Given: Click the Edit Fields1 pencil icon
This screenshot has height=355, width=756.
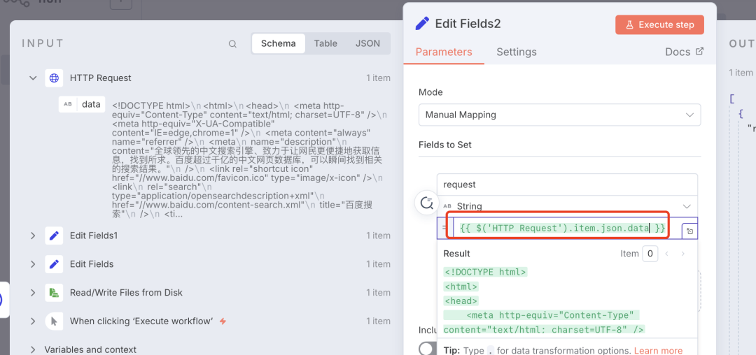Looking at the screenshot, I should pos(54,236).
